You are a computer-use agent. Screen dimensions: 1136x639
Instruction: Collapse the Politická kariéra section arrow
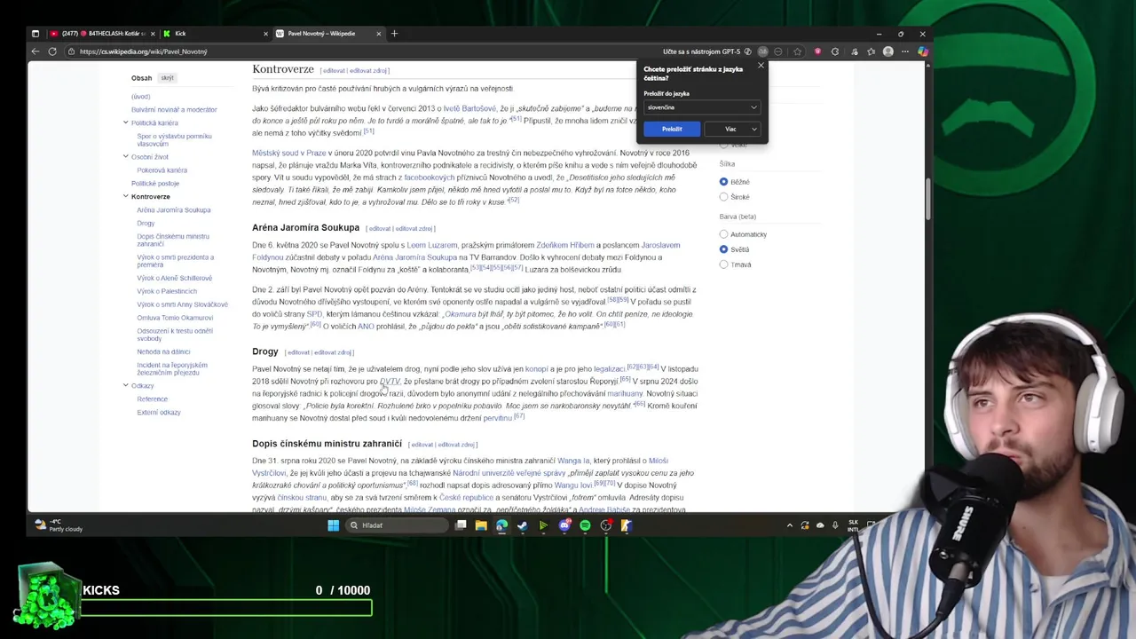(126, 122)
